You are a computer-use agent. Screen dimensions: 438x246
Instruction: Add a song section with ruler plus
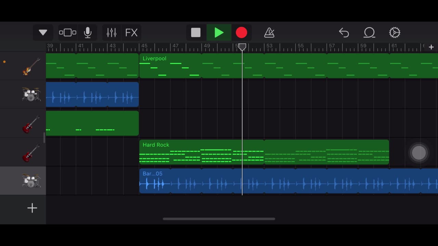point(431,47)
